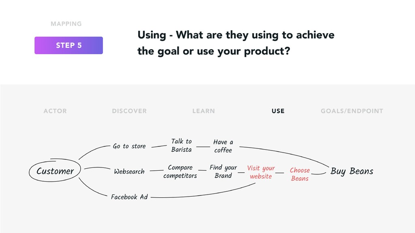The height and width of the screenshot is (233, 415).
Task: Select the Buy Beans endpoint node
Action: coord(352,171)
